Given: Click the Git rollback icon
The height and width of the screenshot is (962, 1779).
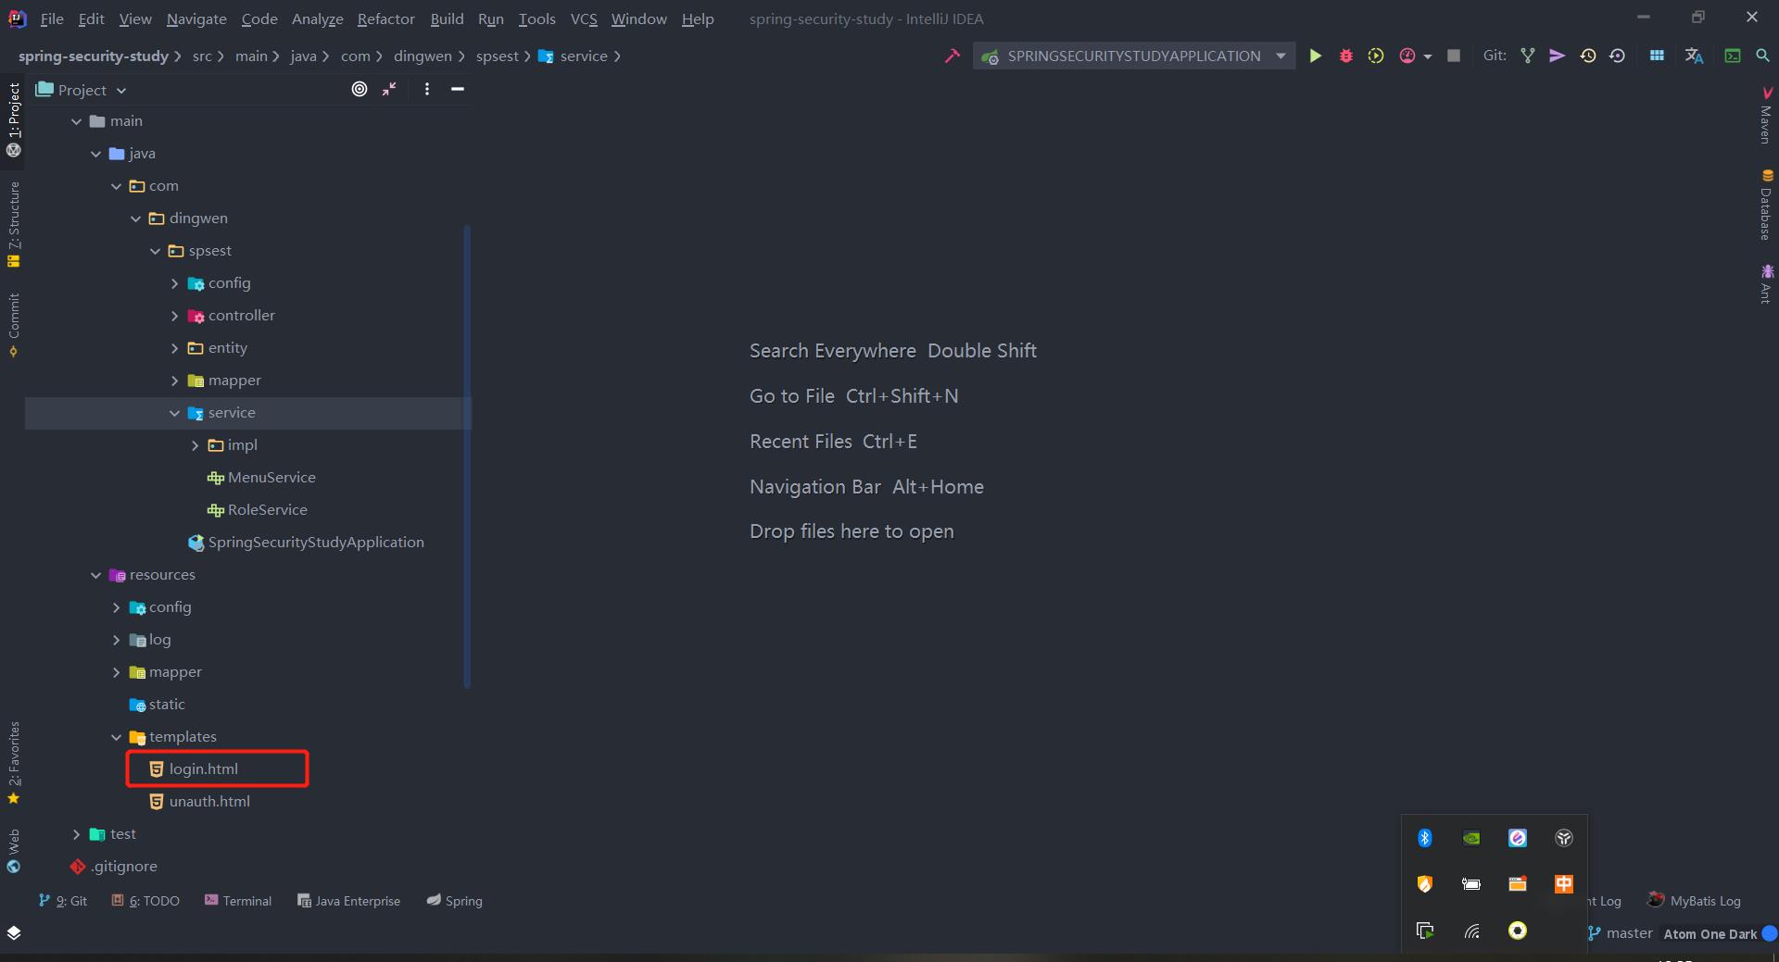Looking at the screenshot, I should [x=1618, y=56].
